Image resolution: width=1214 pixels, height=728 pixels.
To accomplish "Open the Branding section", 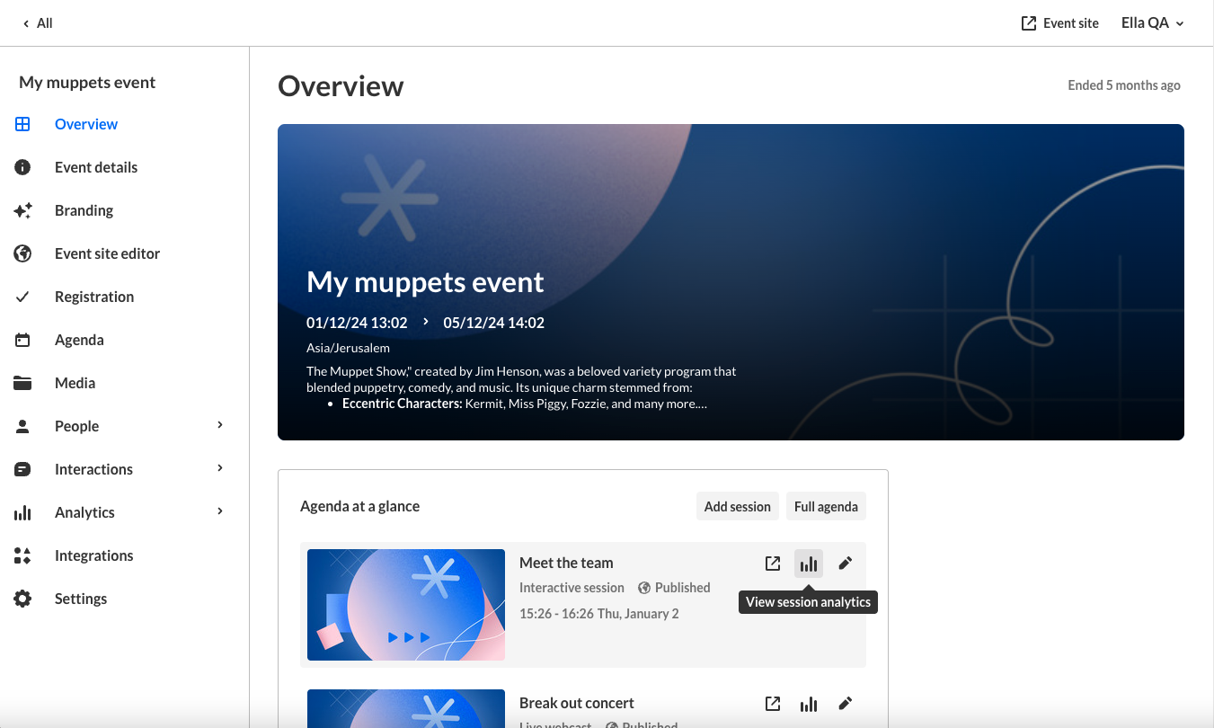I will [x=84, y=210].
